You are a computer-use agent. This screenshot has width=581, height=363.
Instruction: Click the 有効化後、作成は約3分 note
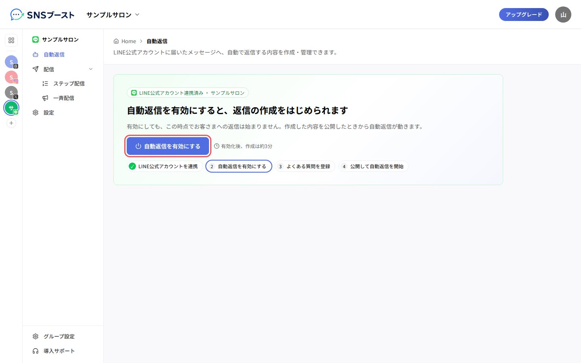coord(243,146)
